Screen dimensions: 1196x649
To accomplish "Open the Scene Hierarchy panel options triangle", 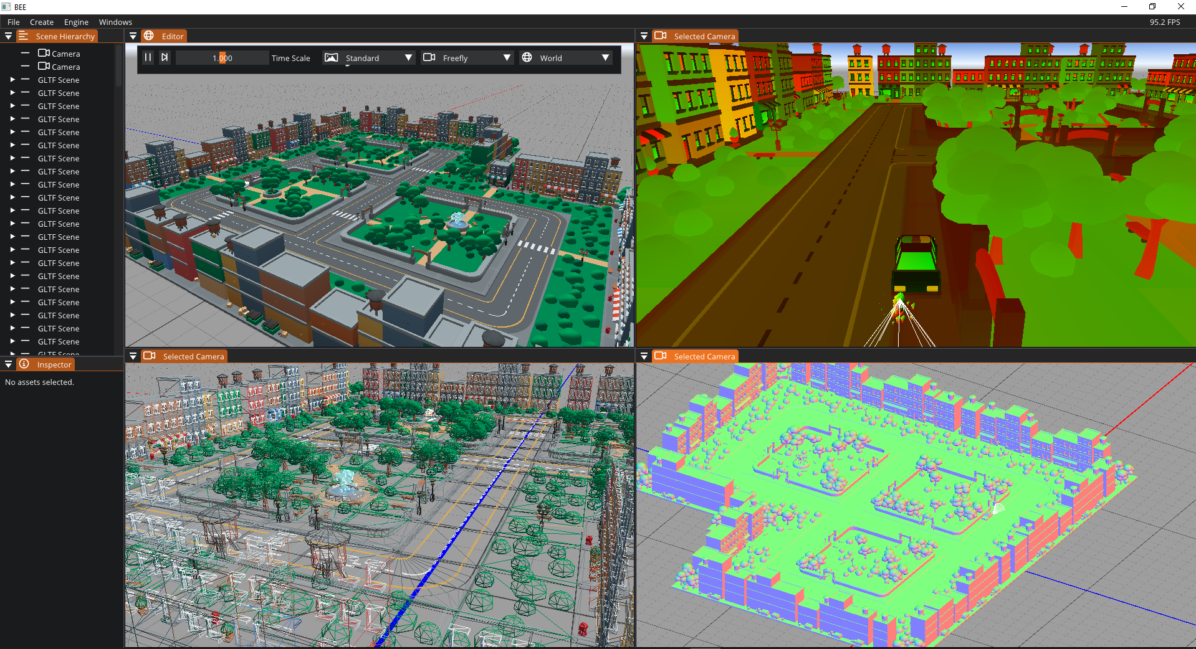I will [8, 36].
